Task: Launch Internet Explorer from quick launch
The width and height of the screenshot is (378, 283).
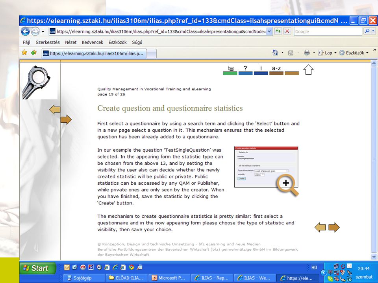Action: [115, 267]
